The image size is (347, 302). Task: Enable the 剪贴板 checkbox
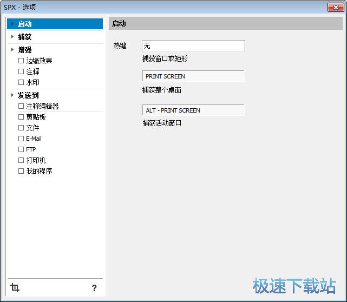coord(21,117)
